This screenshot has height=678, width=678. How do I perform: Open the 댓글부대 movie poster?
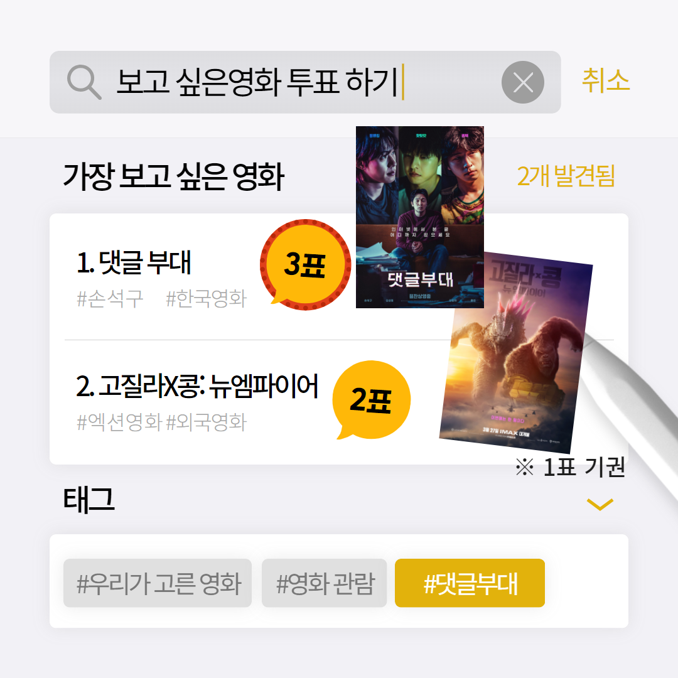[420, 217]
